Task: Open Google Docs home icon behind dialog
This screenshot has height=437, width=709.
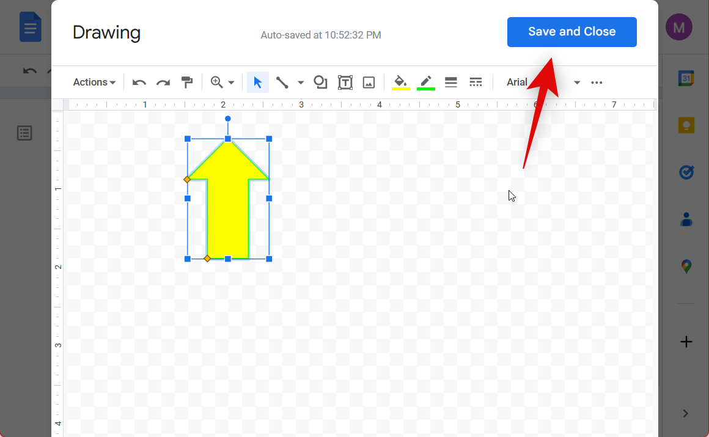Action: click(31, 27)
